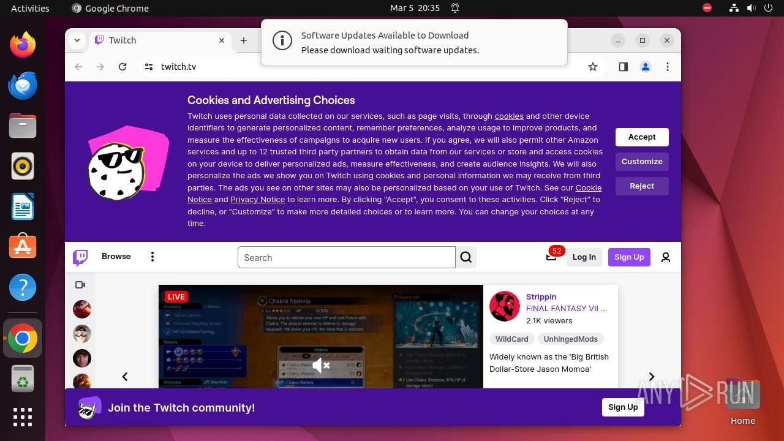
Task: Click the browser forward arrow
Action: (x=100, y=67)
